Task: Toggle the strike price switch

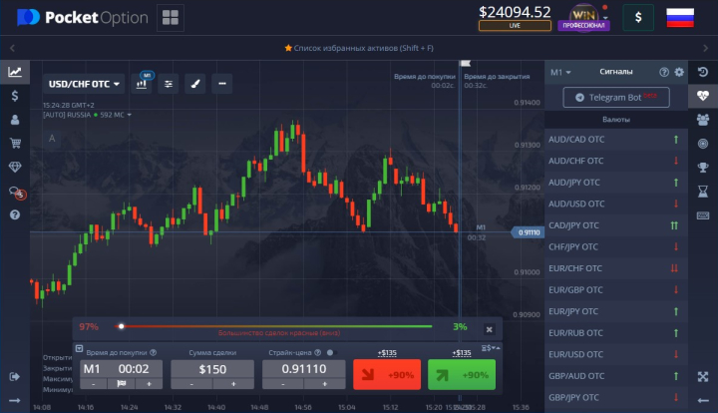Action: (330, 352)
